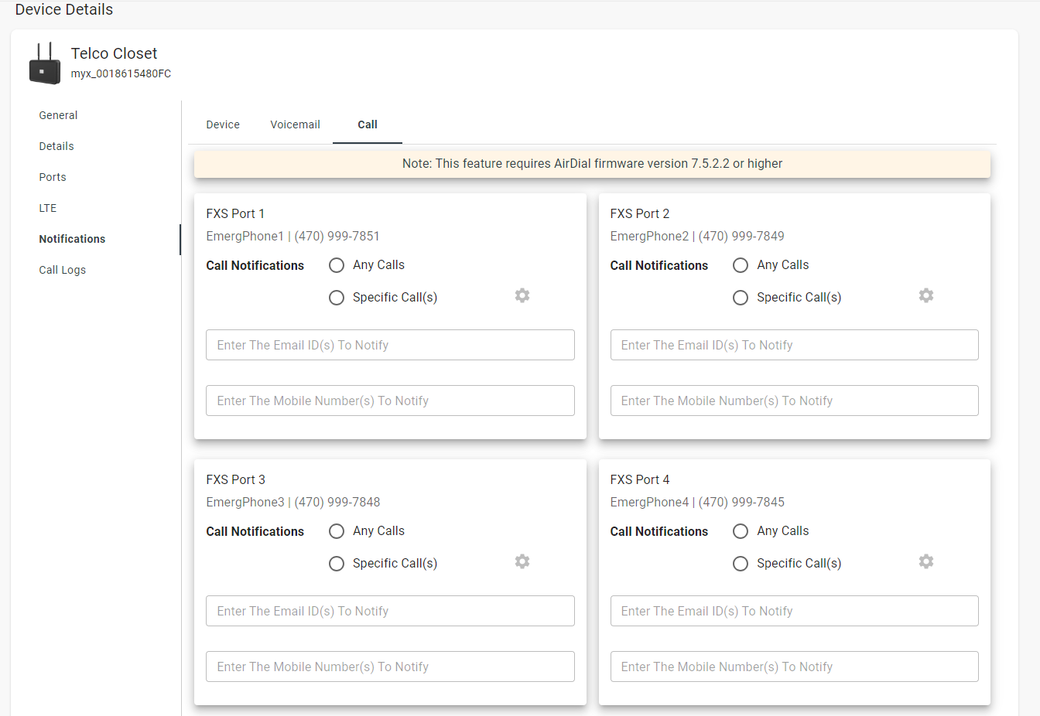Open FXS Port 3 specific call settings gear
Screen dimensions: 1040x716
(522, 561)
